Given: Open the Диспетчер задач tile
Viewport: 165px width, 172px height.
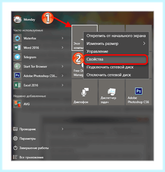Looking at the screenshot, I should pyautogui.click(x=111, y=92).
